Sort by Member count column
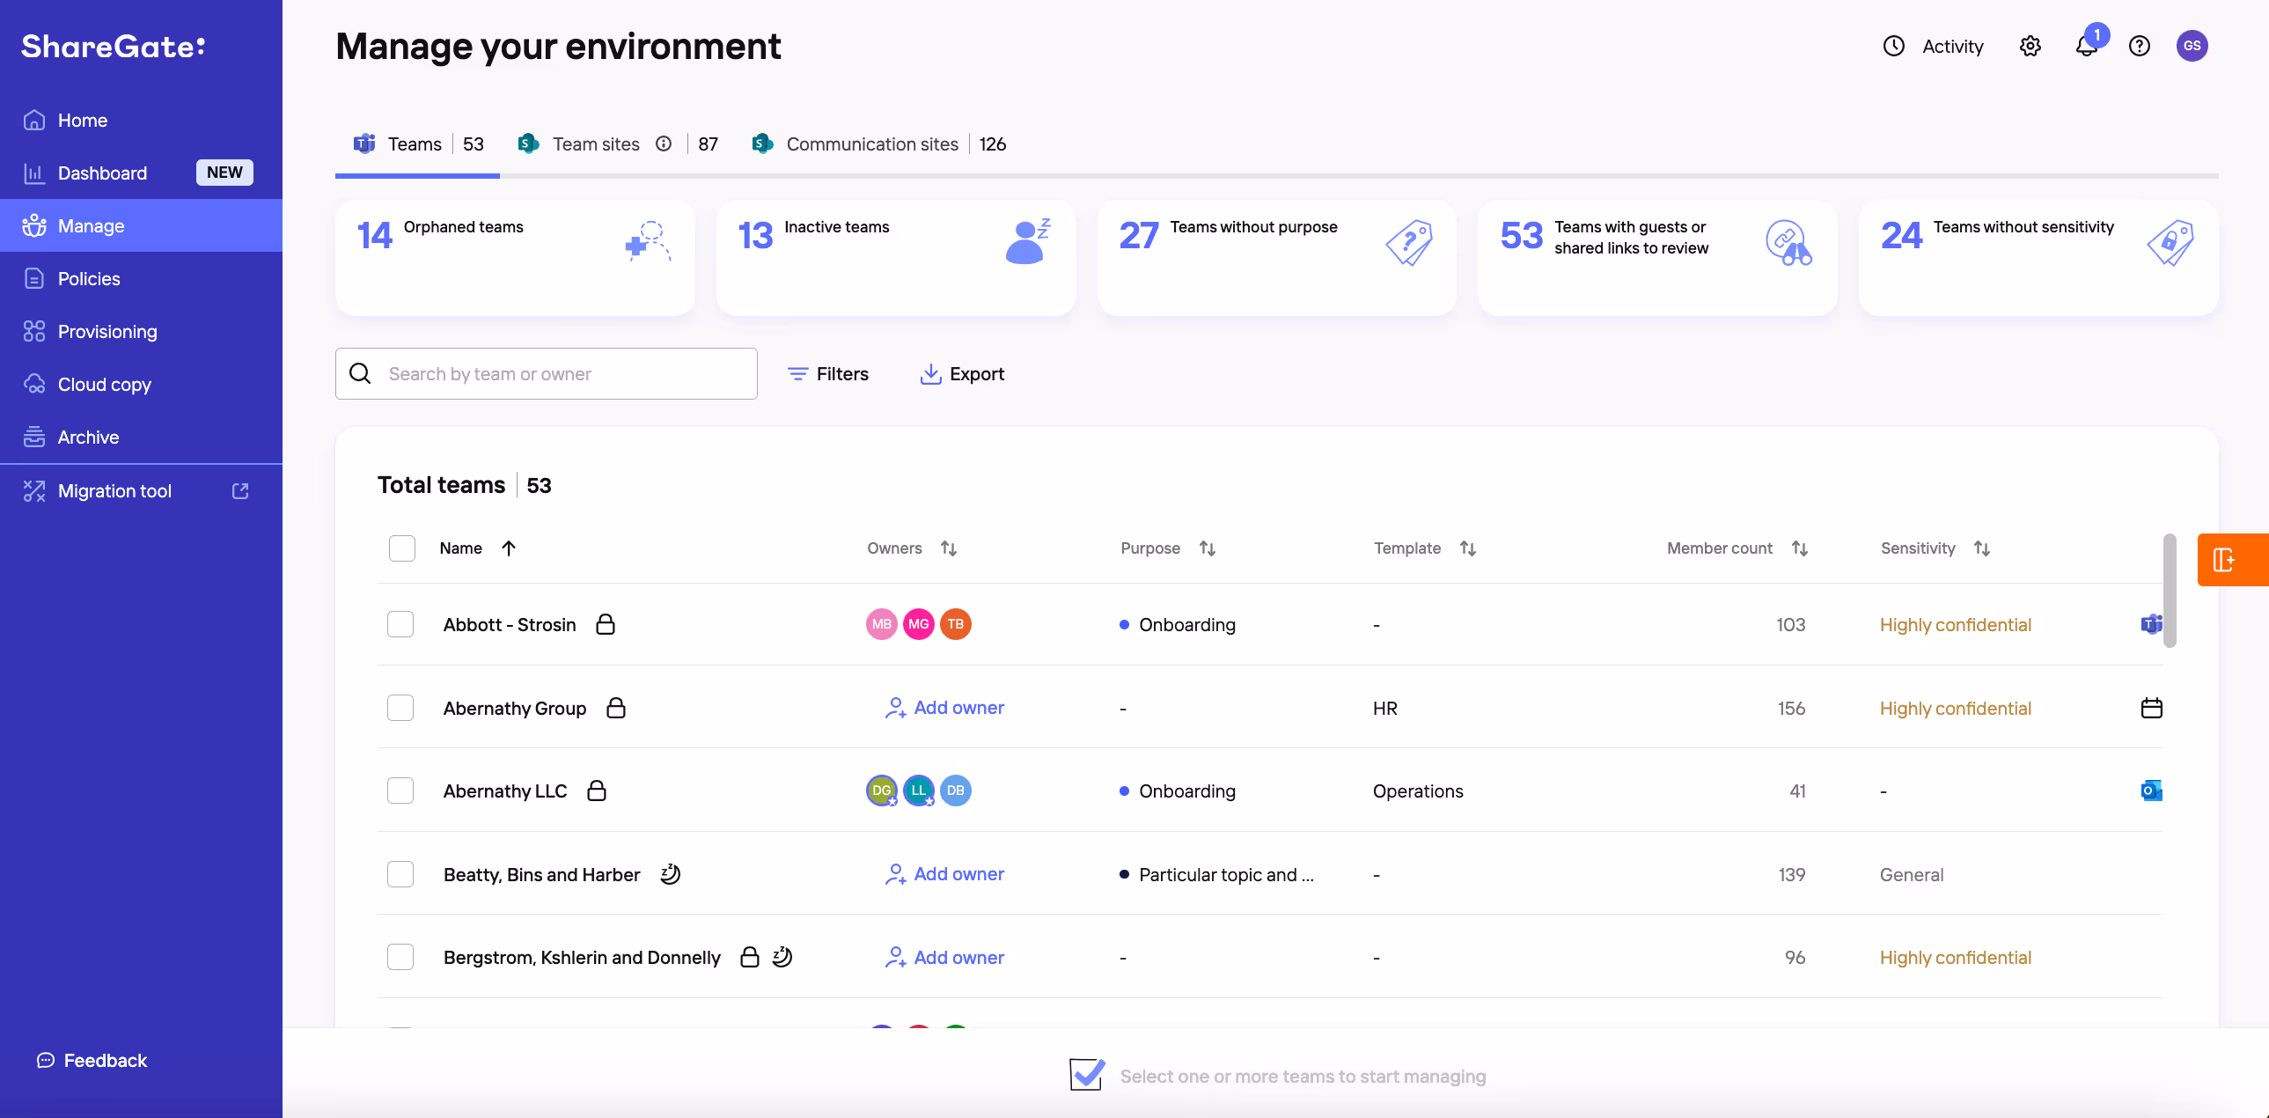This screenshot has width=2269, height=1118. click(1800, 548)
